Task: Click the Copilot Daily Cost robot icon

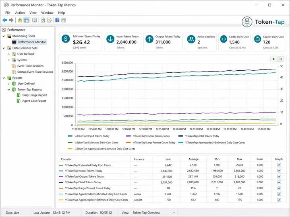Action: click(257, 39)
